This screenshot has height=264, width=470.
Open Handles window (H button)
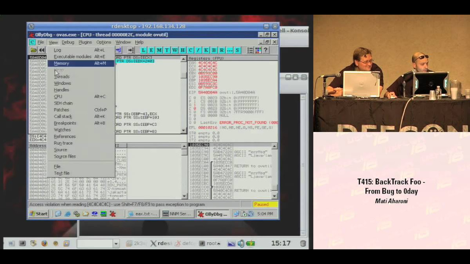(x=182, y=50)
